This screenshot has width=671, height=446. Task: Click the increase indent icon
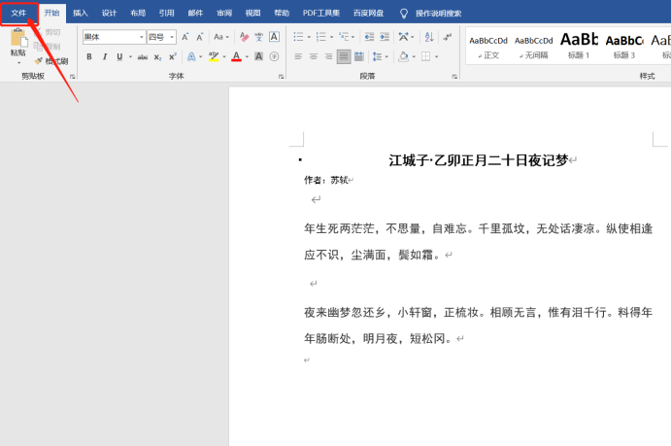pyautogui.click(x=385, y=37)
